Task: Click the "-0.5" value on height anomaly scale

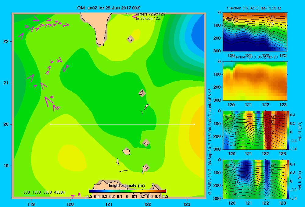Action: point(88,197)
